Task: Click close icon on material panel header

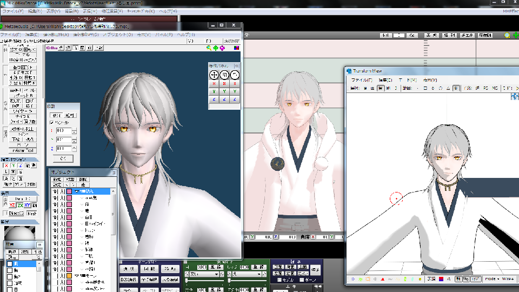Action: (x=39, y=244)
